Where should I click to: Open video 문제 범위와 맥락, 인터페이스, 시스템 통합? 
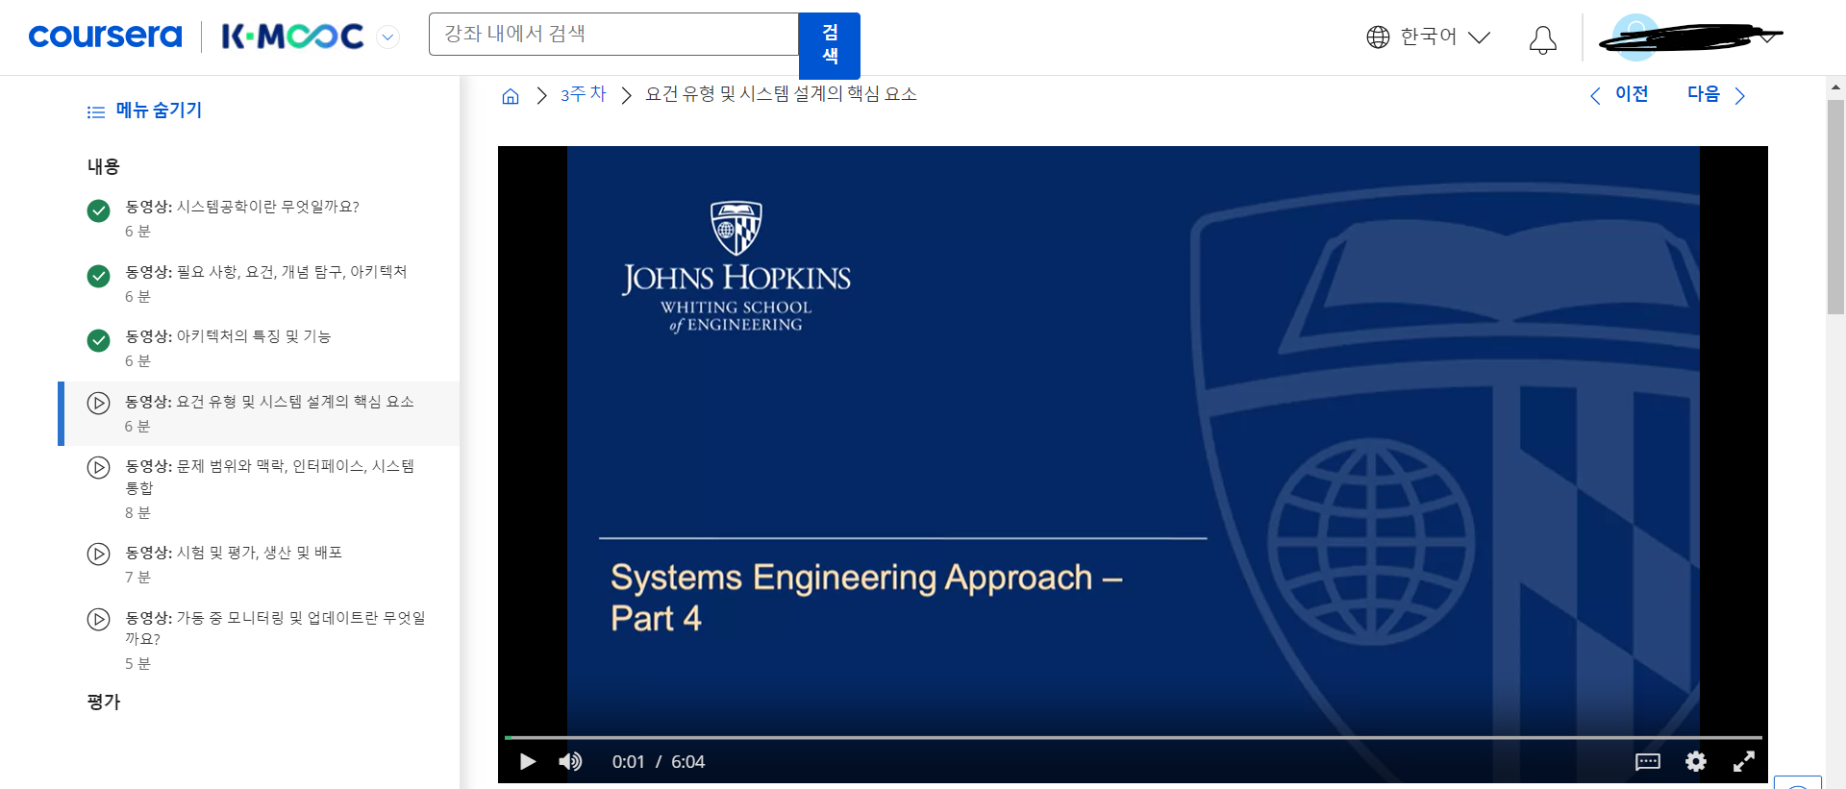[x=259, y=488]
